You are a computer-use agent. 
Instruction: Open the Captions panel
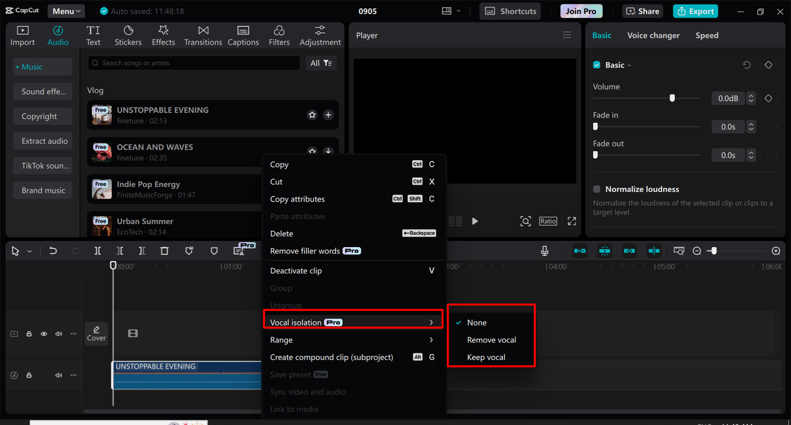243,36
